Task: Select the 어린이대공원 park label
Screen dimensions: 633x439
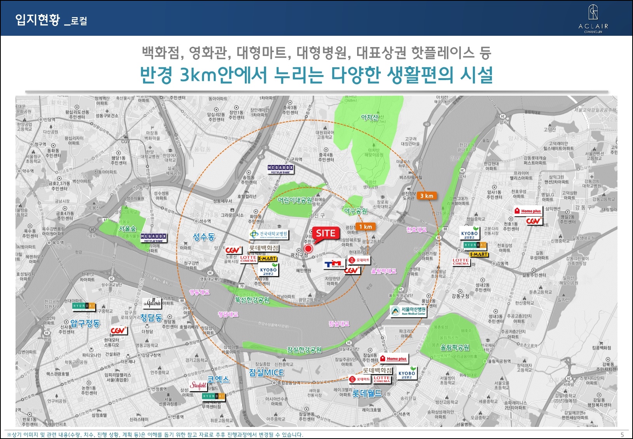Action: (x=295, y=200)
